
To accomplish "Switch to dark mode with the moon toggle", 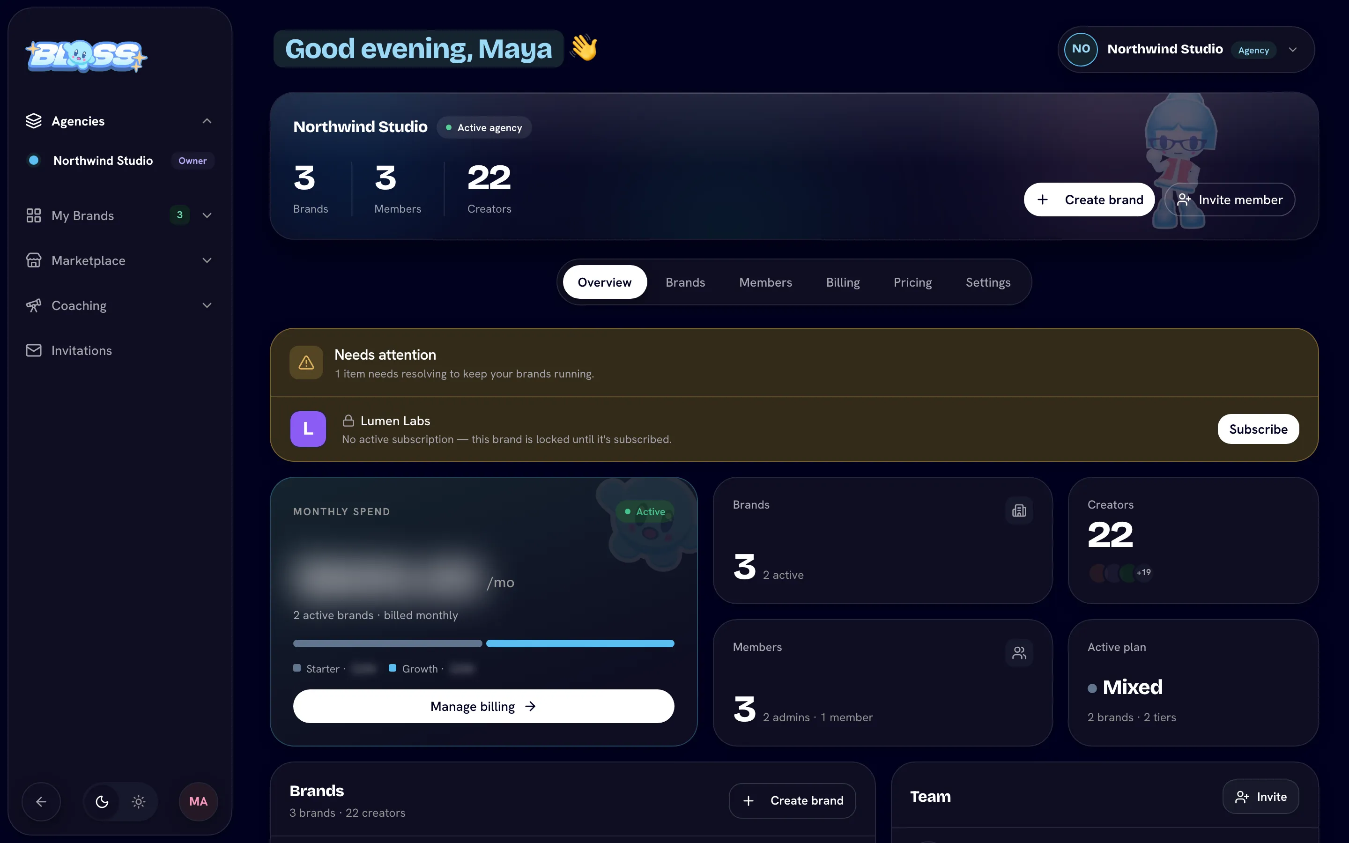I will 102,801.
